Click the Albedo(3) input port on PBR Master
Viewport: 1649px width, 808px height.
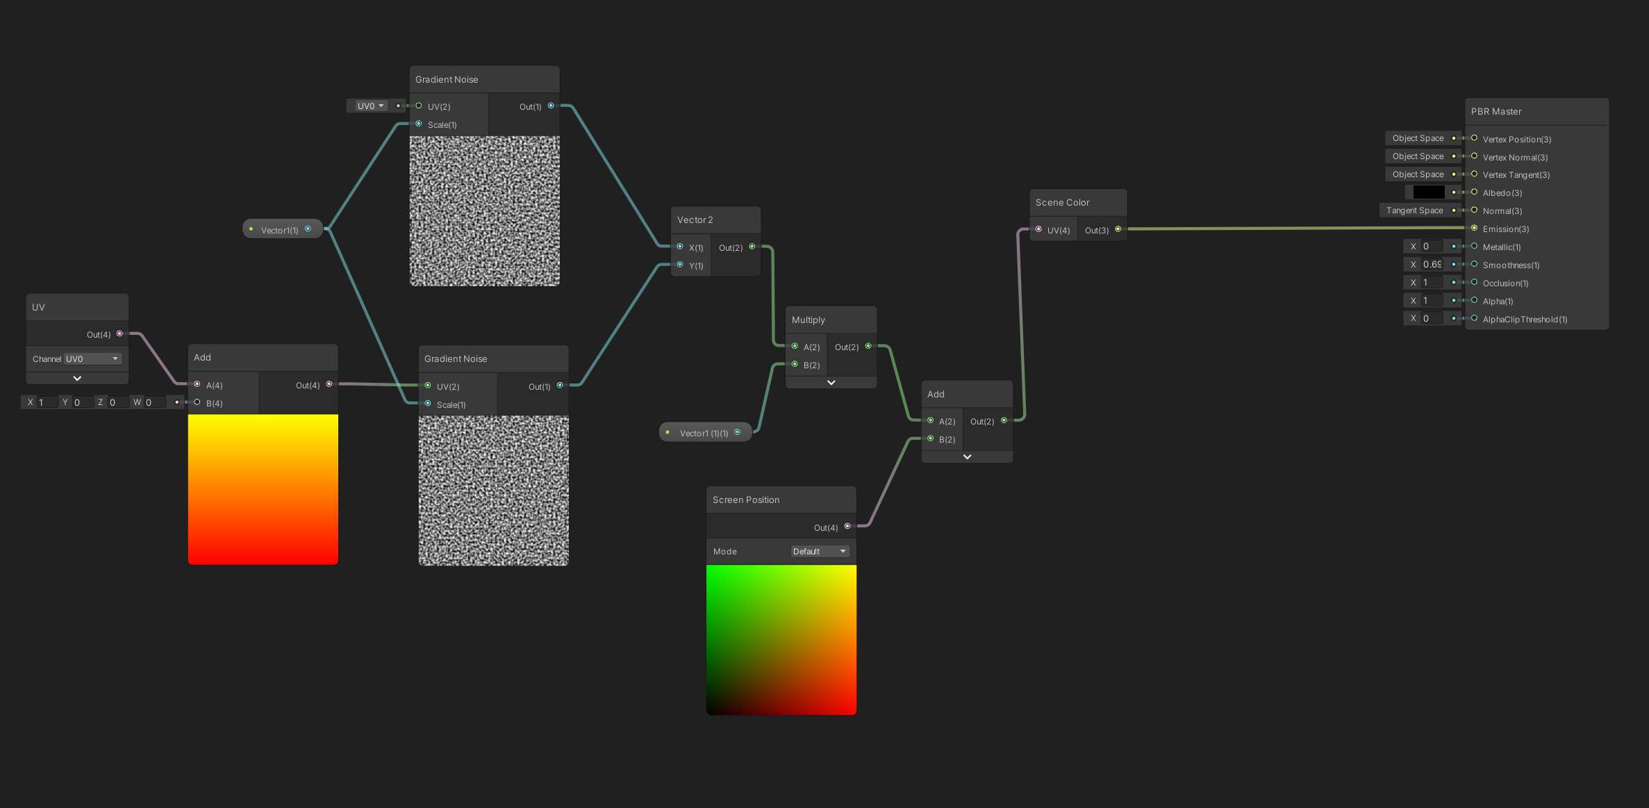pos(1474,192)
